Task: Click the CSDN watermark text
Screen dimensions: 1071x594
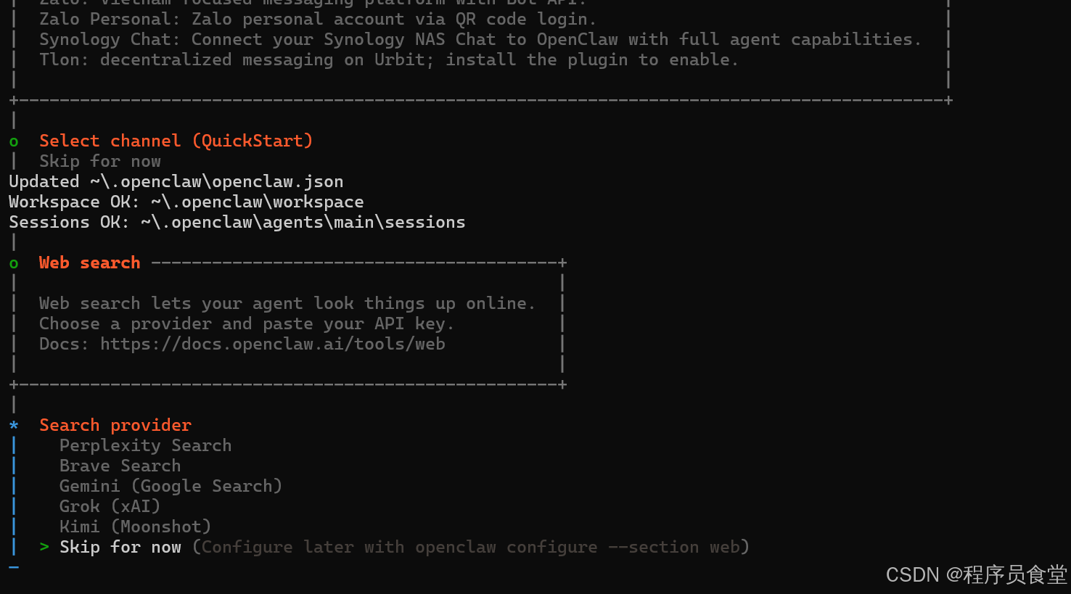Action: (x=975, y=575)
